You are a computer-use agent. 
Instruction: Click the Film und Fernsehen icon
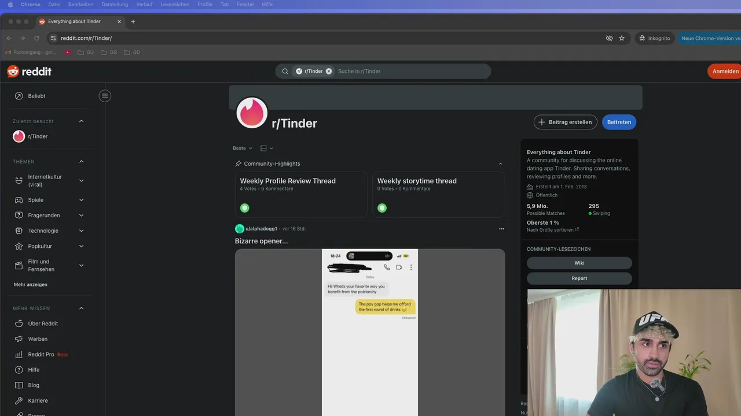tap(19, 265)
